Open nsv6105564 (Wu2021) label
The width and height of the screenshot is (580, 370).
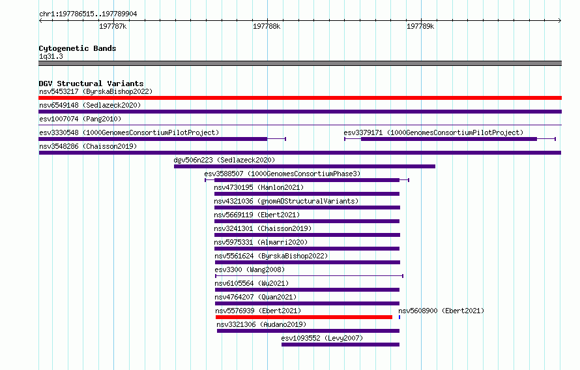click(x=252, y=283)
